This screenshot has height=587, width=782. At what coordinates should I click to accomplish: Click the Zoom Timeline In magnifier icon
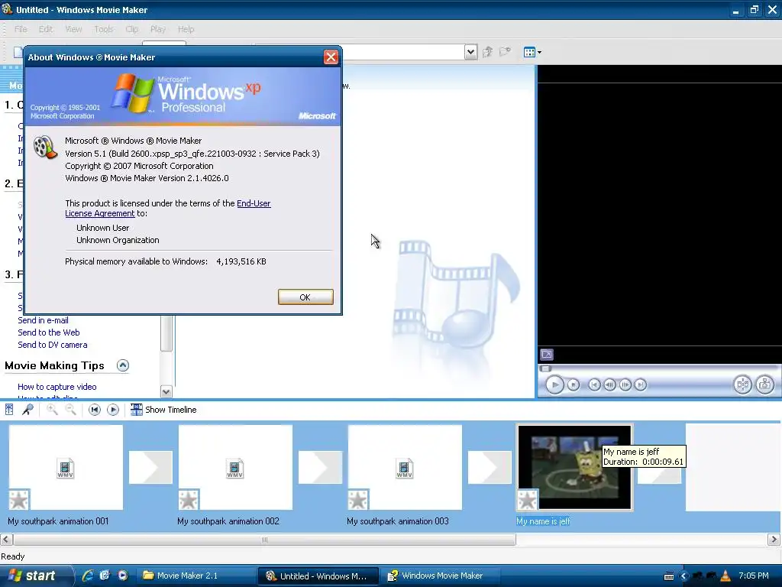coord(52,410)
